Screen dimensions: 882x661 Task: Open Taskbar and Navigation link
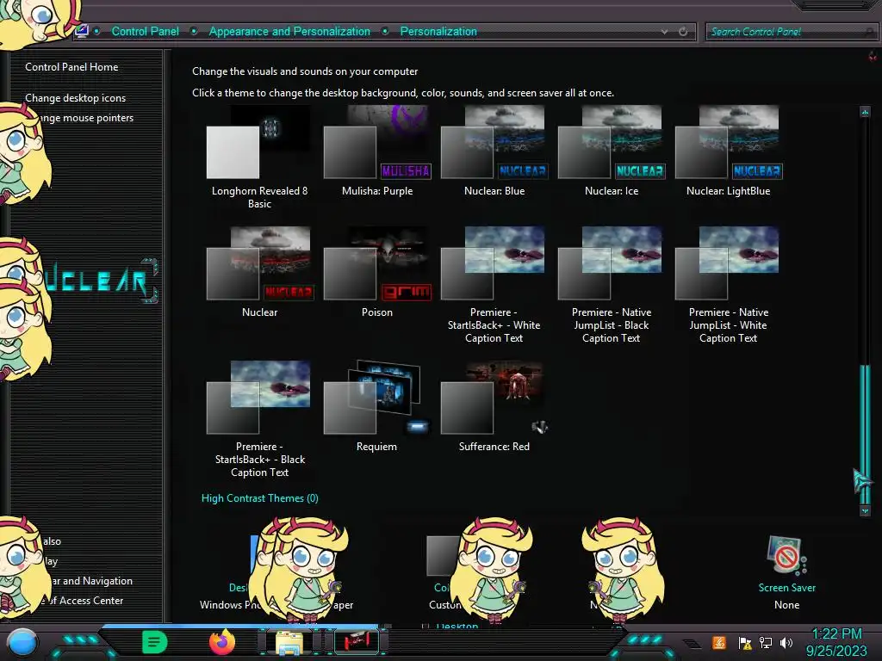pos(90,581)
